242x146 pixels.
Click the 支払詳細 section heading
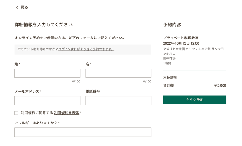coord(170,77)
